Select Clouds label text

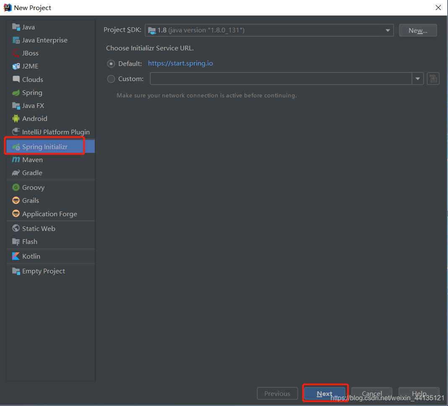pos(33,79)
